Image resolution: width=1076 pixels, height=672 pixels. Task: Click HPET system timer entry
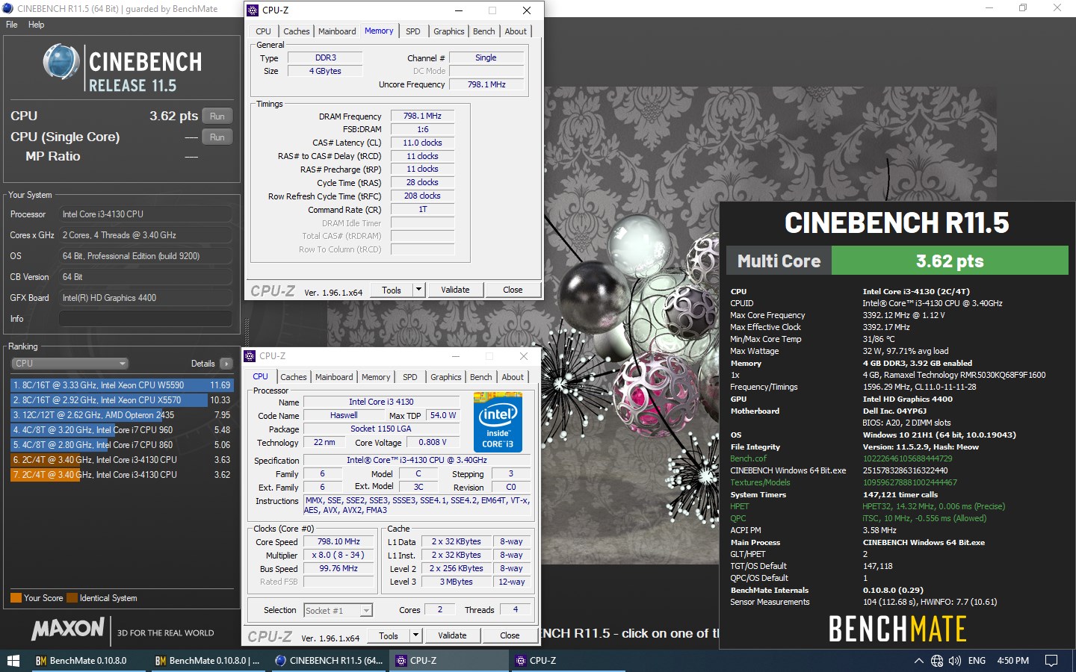pyautogui.click(x=739, y=506)
